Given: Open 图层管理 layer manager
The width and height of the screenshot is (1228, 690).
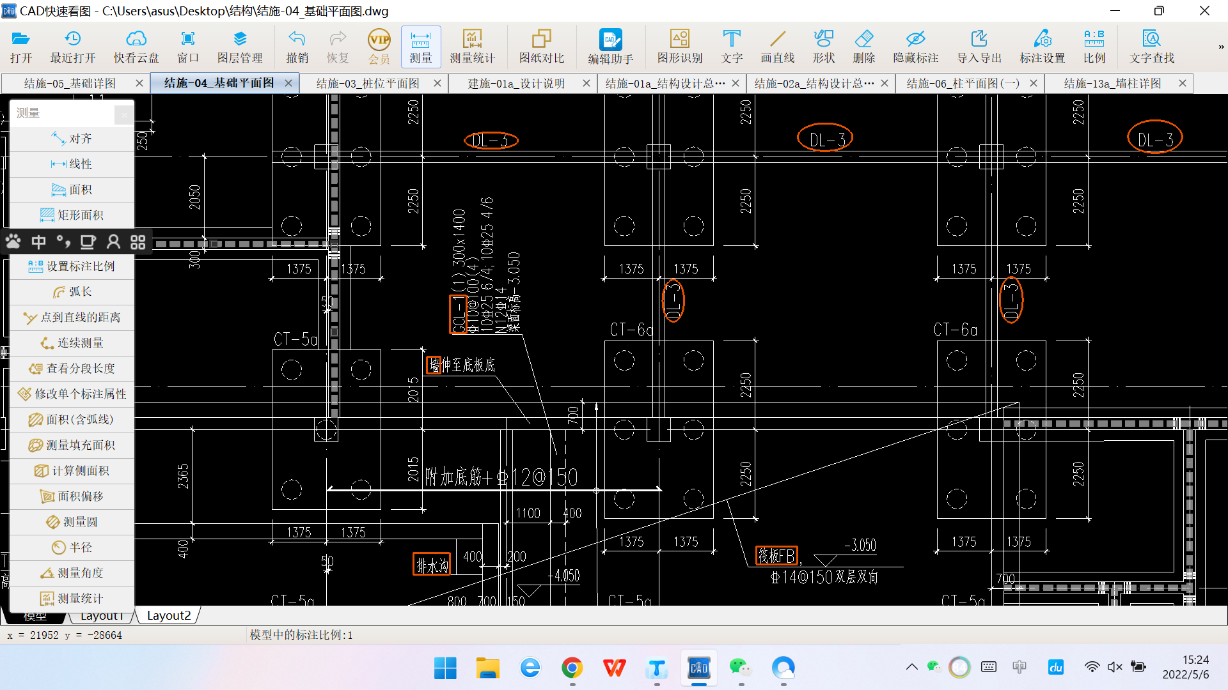Looking at the screenshot, I should tap(240, 47).
